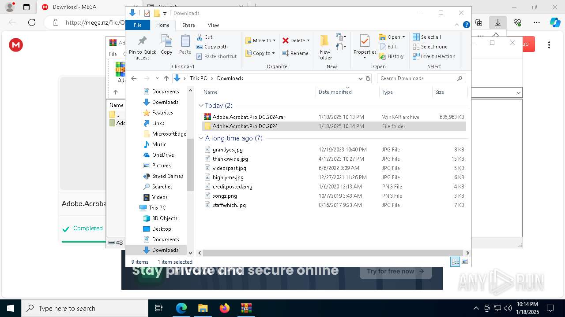Viewport: 565px width, 317px height.
Task: Click the Rename ribbon button
Action: coord(295,53)
